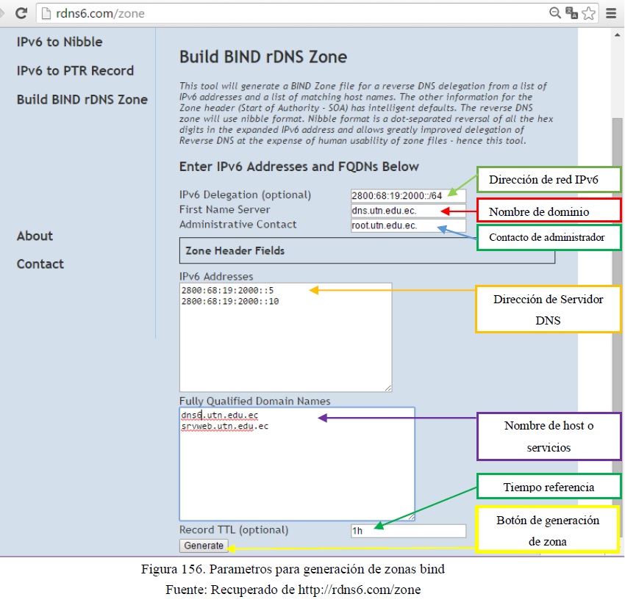
Task: Click the dns6.utn.edu.ec entry
Action: [x=220, y=415]
